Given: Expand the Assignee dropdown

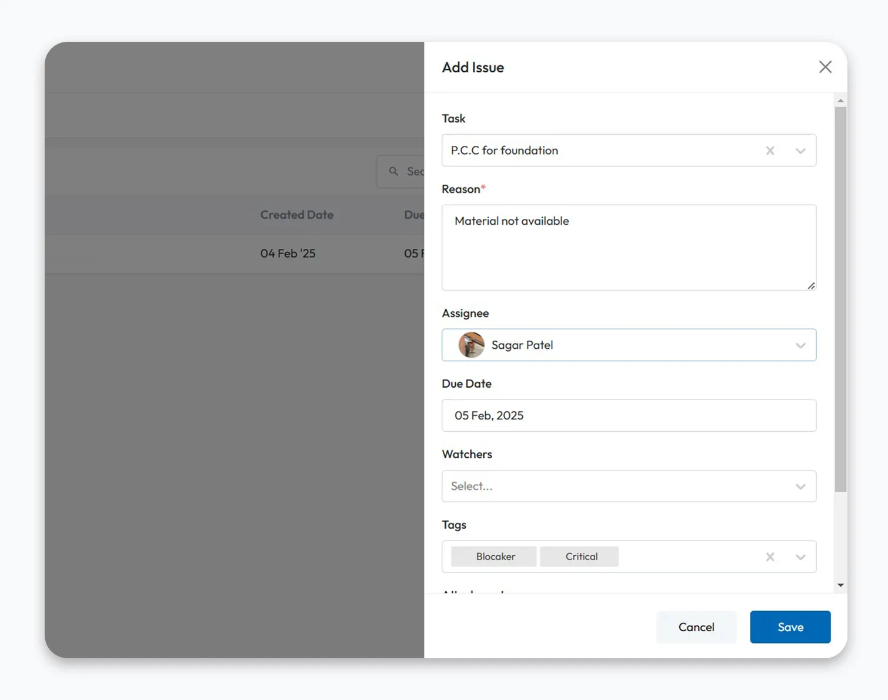Looking at the screenshot, I should [x=800, y=345].
